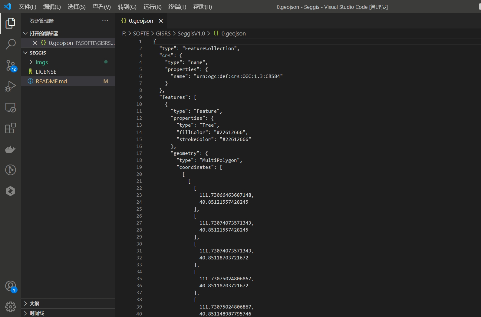Viewport: 481px width, 317px height.
Task: Click the "features" key
Action: pyautogui.click(x=174, y=97)
